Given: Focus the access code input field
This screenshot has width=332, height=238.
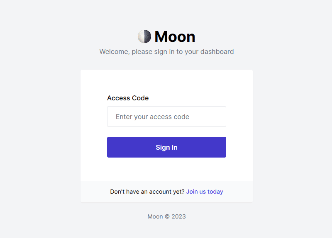Looking at the screenshot, I should tap(166, 117).
